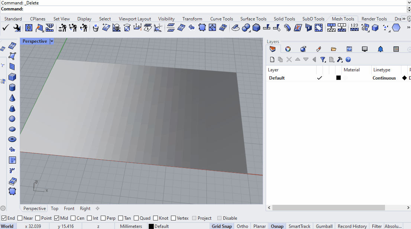Click the skull and crossbones mesh icon
Screen dimensions: 411x229
116,28
